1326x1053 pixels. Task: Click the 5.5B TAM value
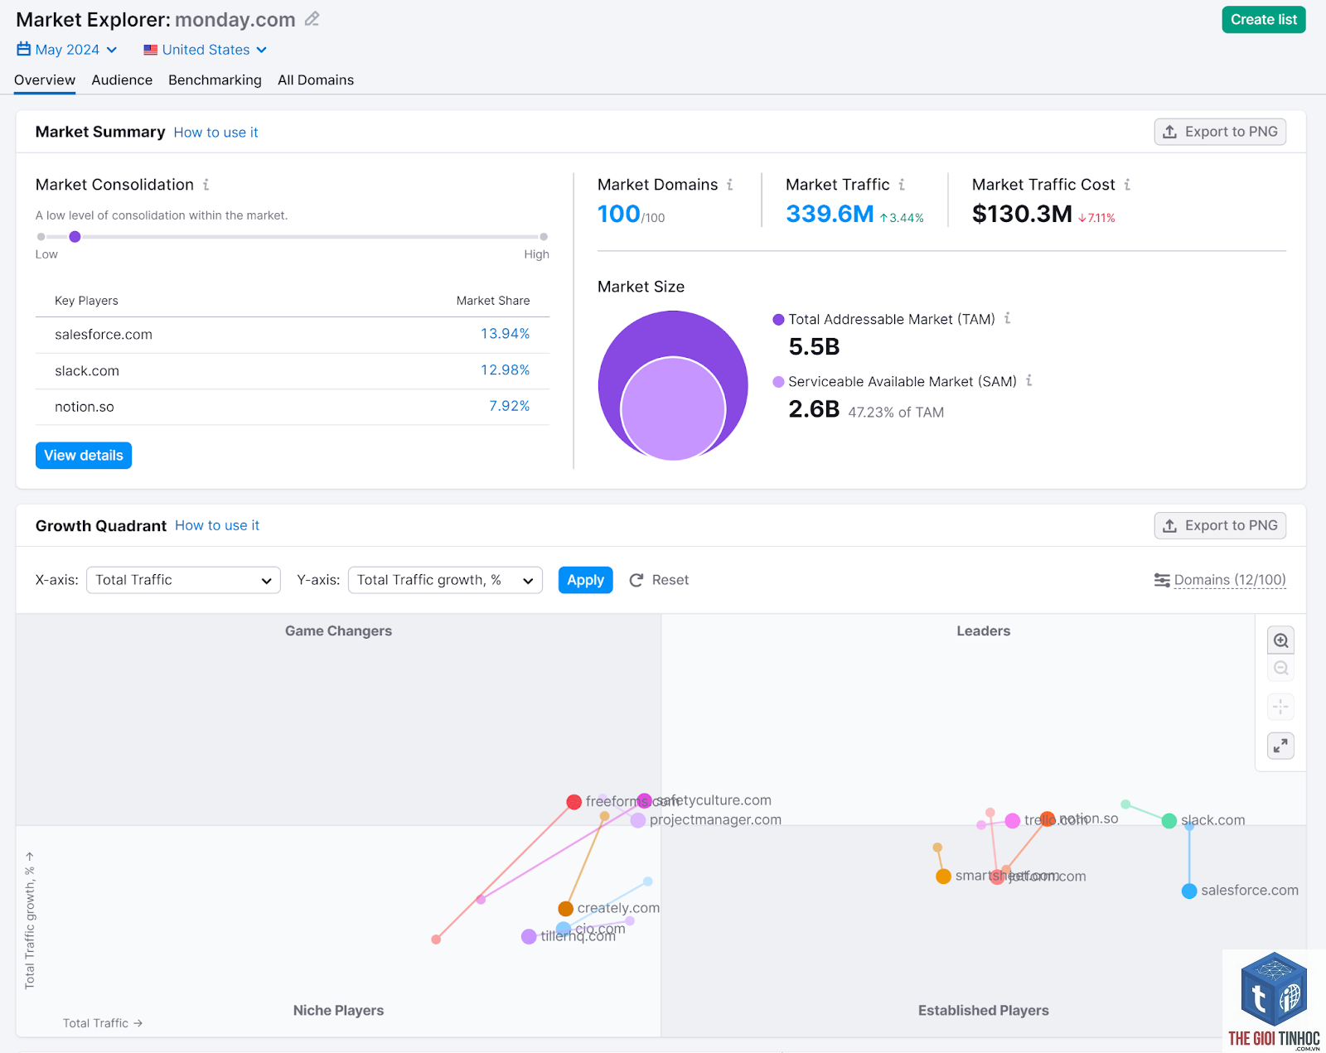(814, 347)
